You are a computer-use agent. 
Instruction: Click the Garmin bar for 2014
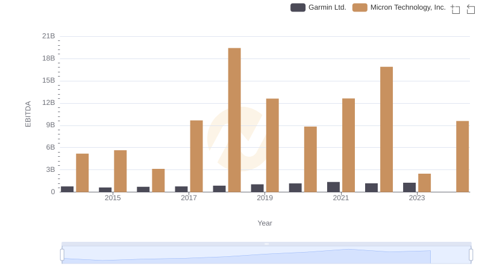pyautogui.click(x=67, y=189)
